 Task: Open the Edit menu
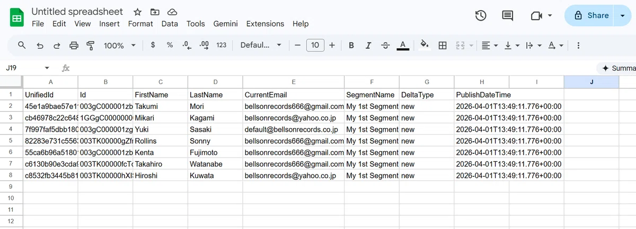59,24
